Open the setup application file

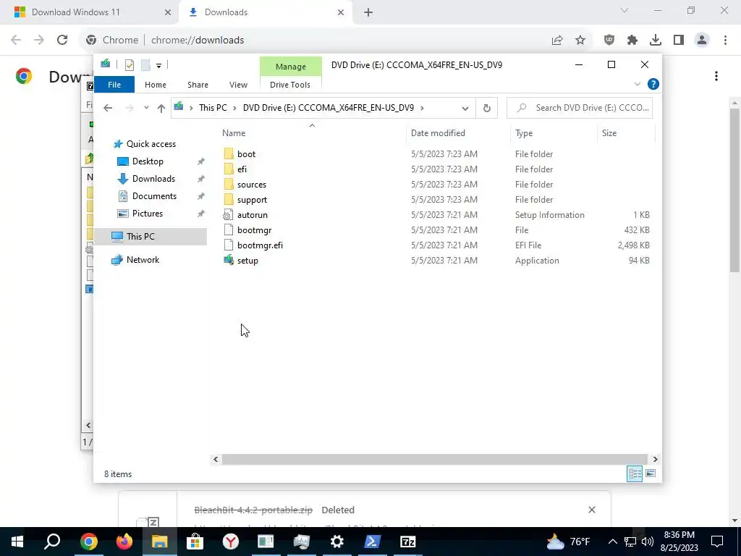[x=247, y=261]
